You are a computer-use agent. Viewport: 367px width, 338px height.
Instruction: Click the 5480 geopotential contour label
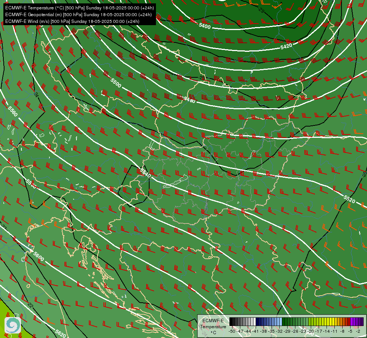click(x=189, y=100)
